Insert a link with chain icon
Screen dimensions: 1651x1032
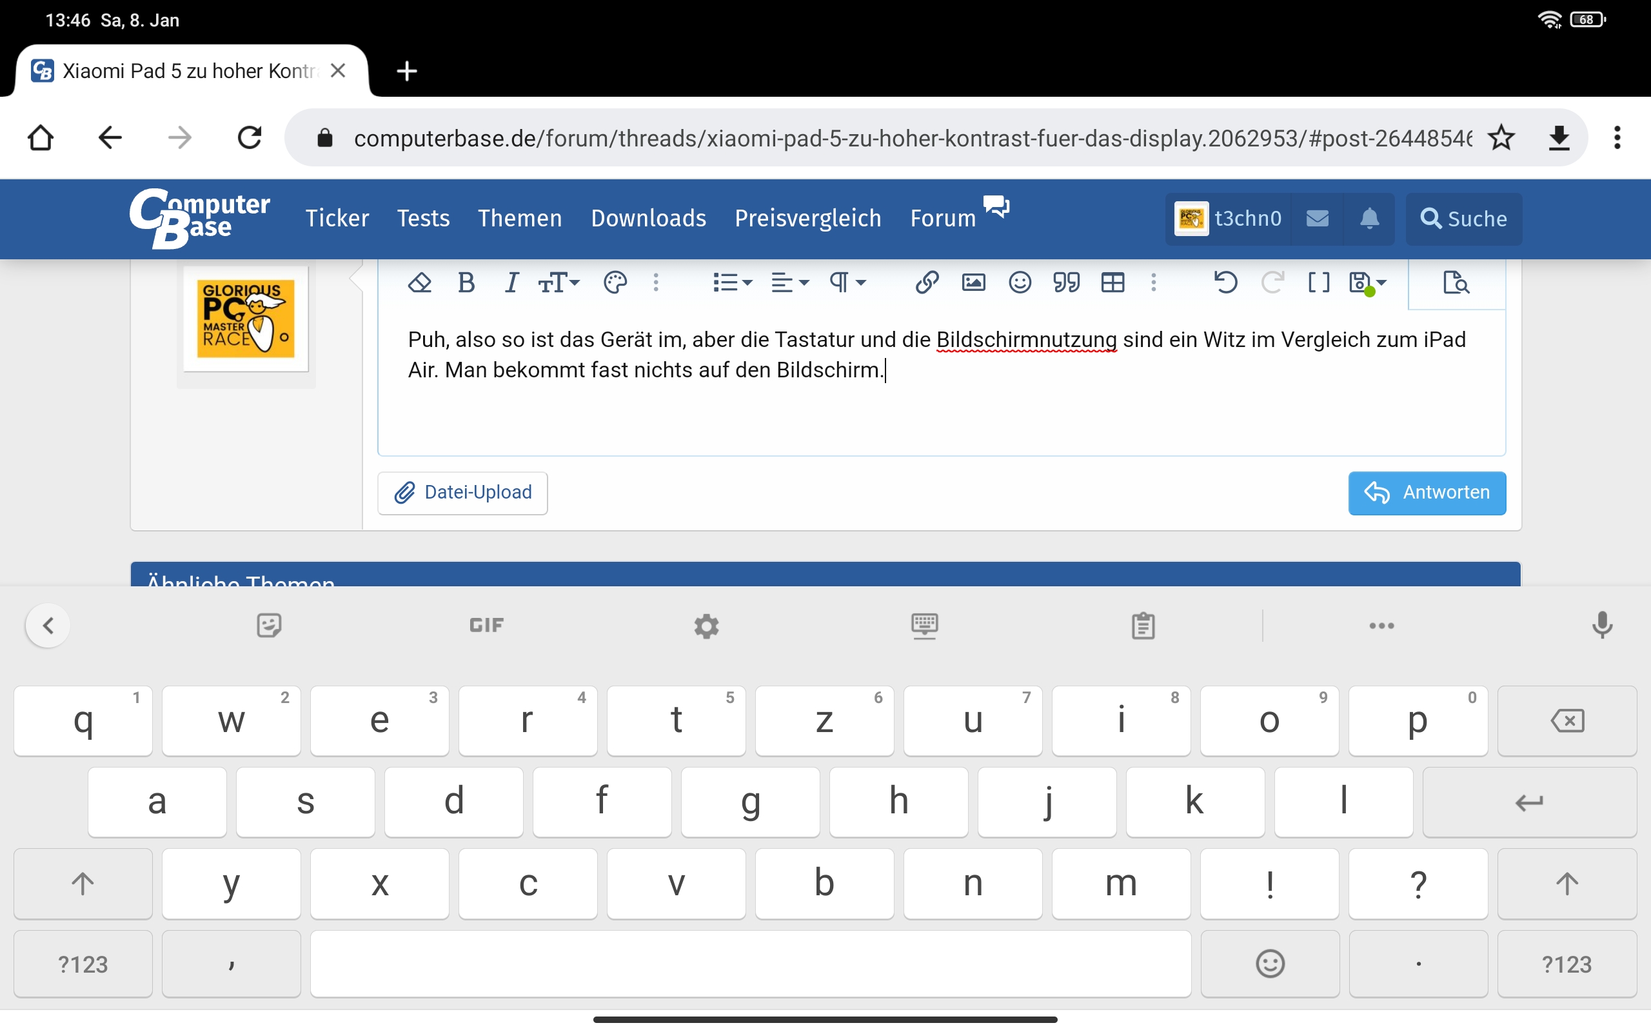(x=927, y=282)
